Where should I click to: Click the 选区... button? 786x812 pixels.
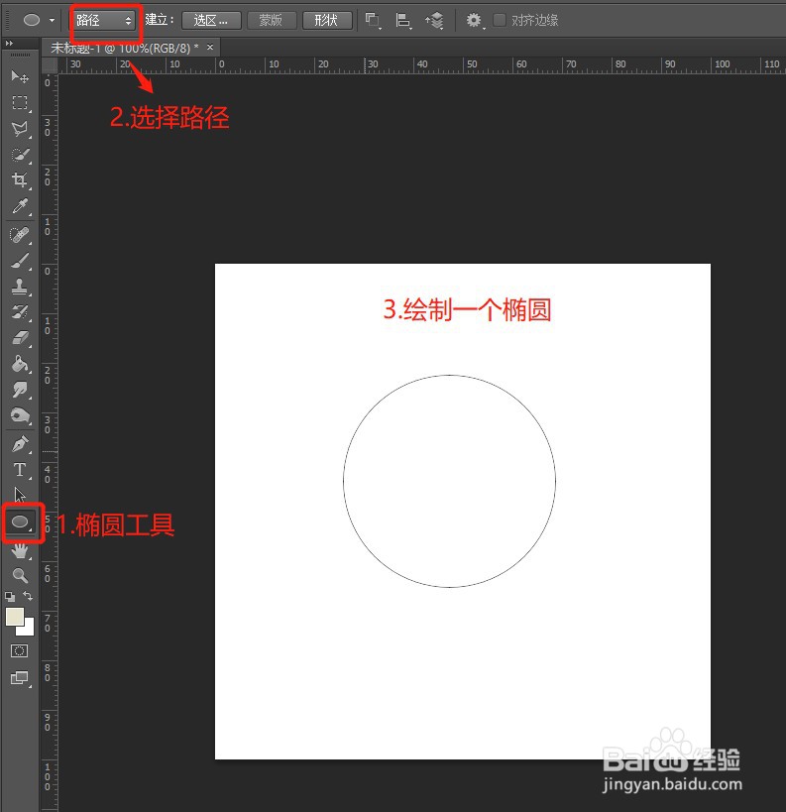coord(211,21)
